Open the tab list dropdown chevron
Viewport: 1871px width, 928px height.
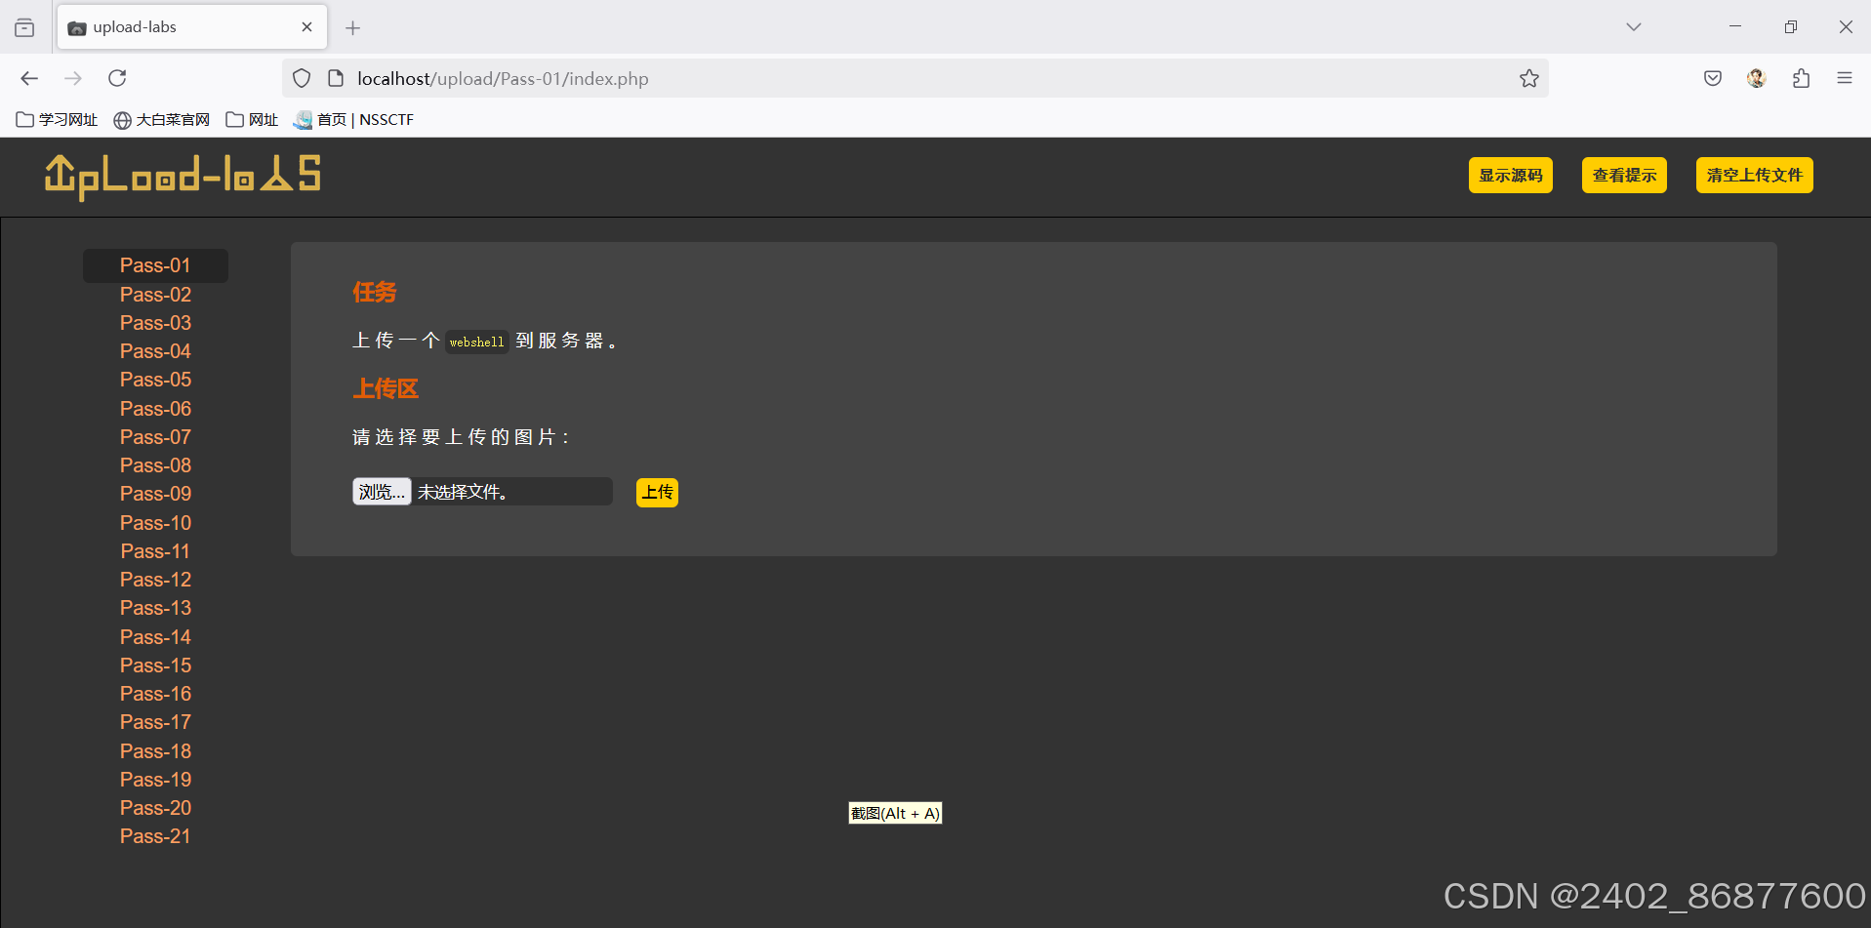point(1634,26)
